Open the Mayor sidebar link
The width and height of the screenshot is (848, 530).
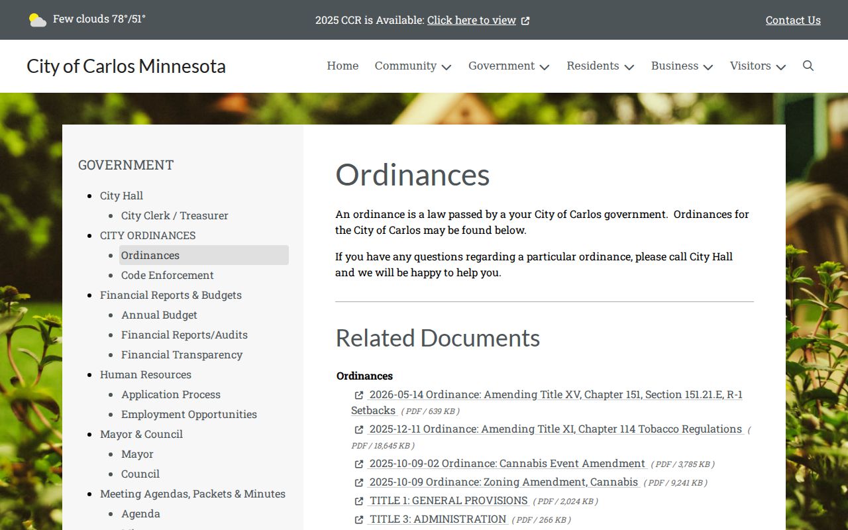coord(137,454)
